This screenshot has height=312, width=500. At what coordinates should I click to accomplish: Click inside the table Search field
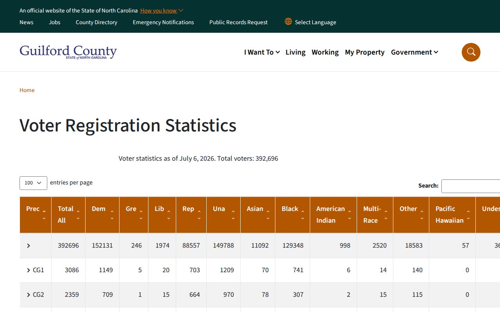[471, 186]
